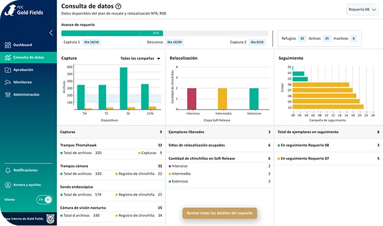This screenshot has height=226, width=383.
Task: Collapse the sidebar with the left chevron
Action: pyautogui.click(x=51, y=33)
